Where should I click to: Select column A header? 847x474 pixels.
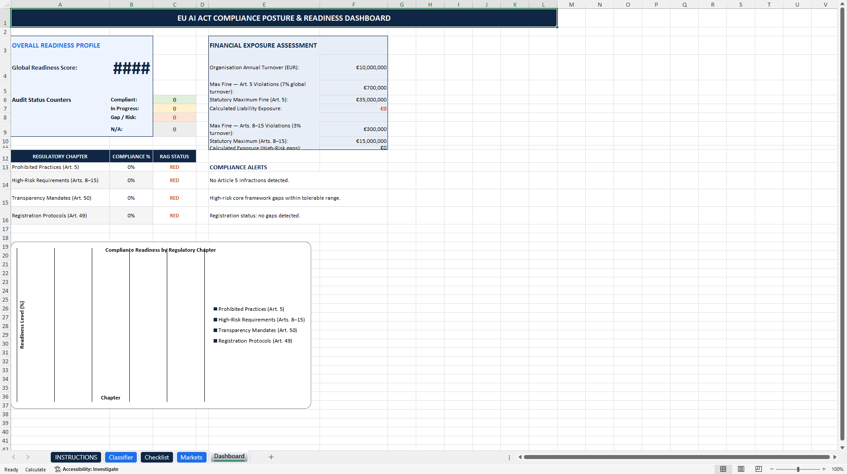tap(60, 4)
